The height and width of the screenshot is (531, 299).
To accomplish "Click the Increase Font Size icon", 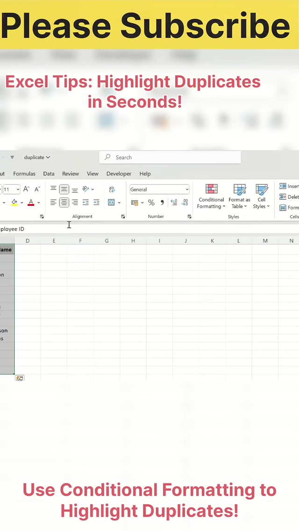I will coord(26,189).
